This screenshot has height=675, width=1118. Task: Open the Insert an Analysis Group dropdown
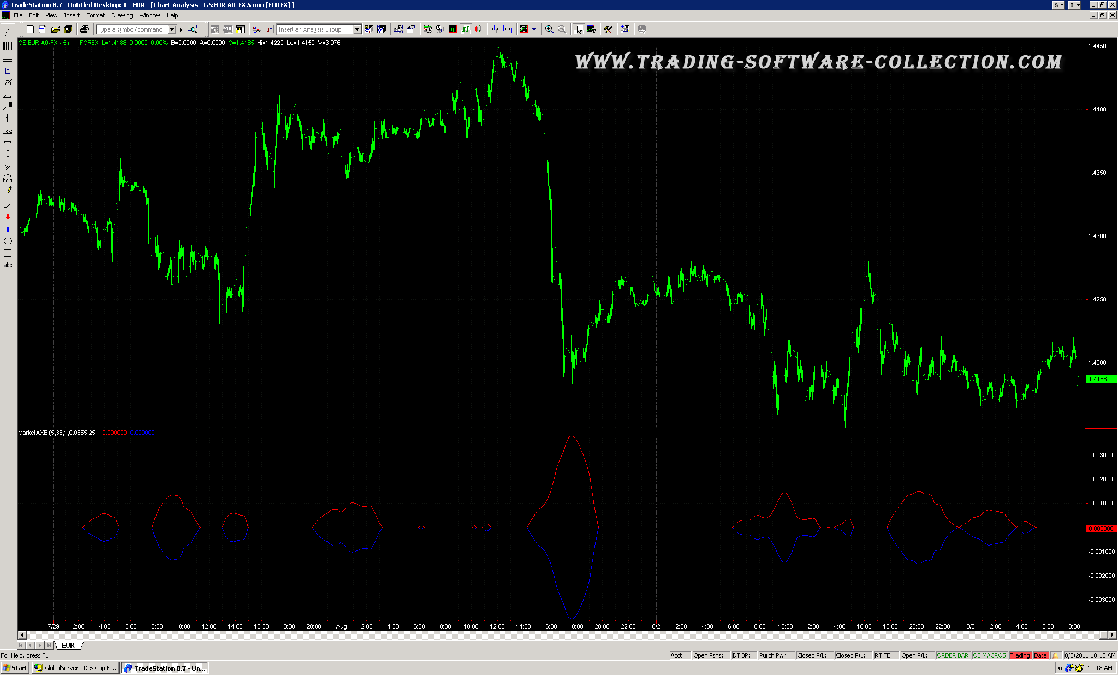pyautogui.click(x=357, y=29)
